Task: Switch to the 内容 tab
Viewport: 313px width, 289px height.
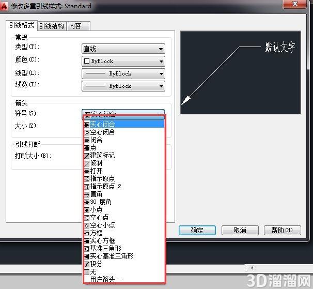Action: 79,26
